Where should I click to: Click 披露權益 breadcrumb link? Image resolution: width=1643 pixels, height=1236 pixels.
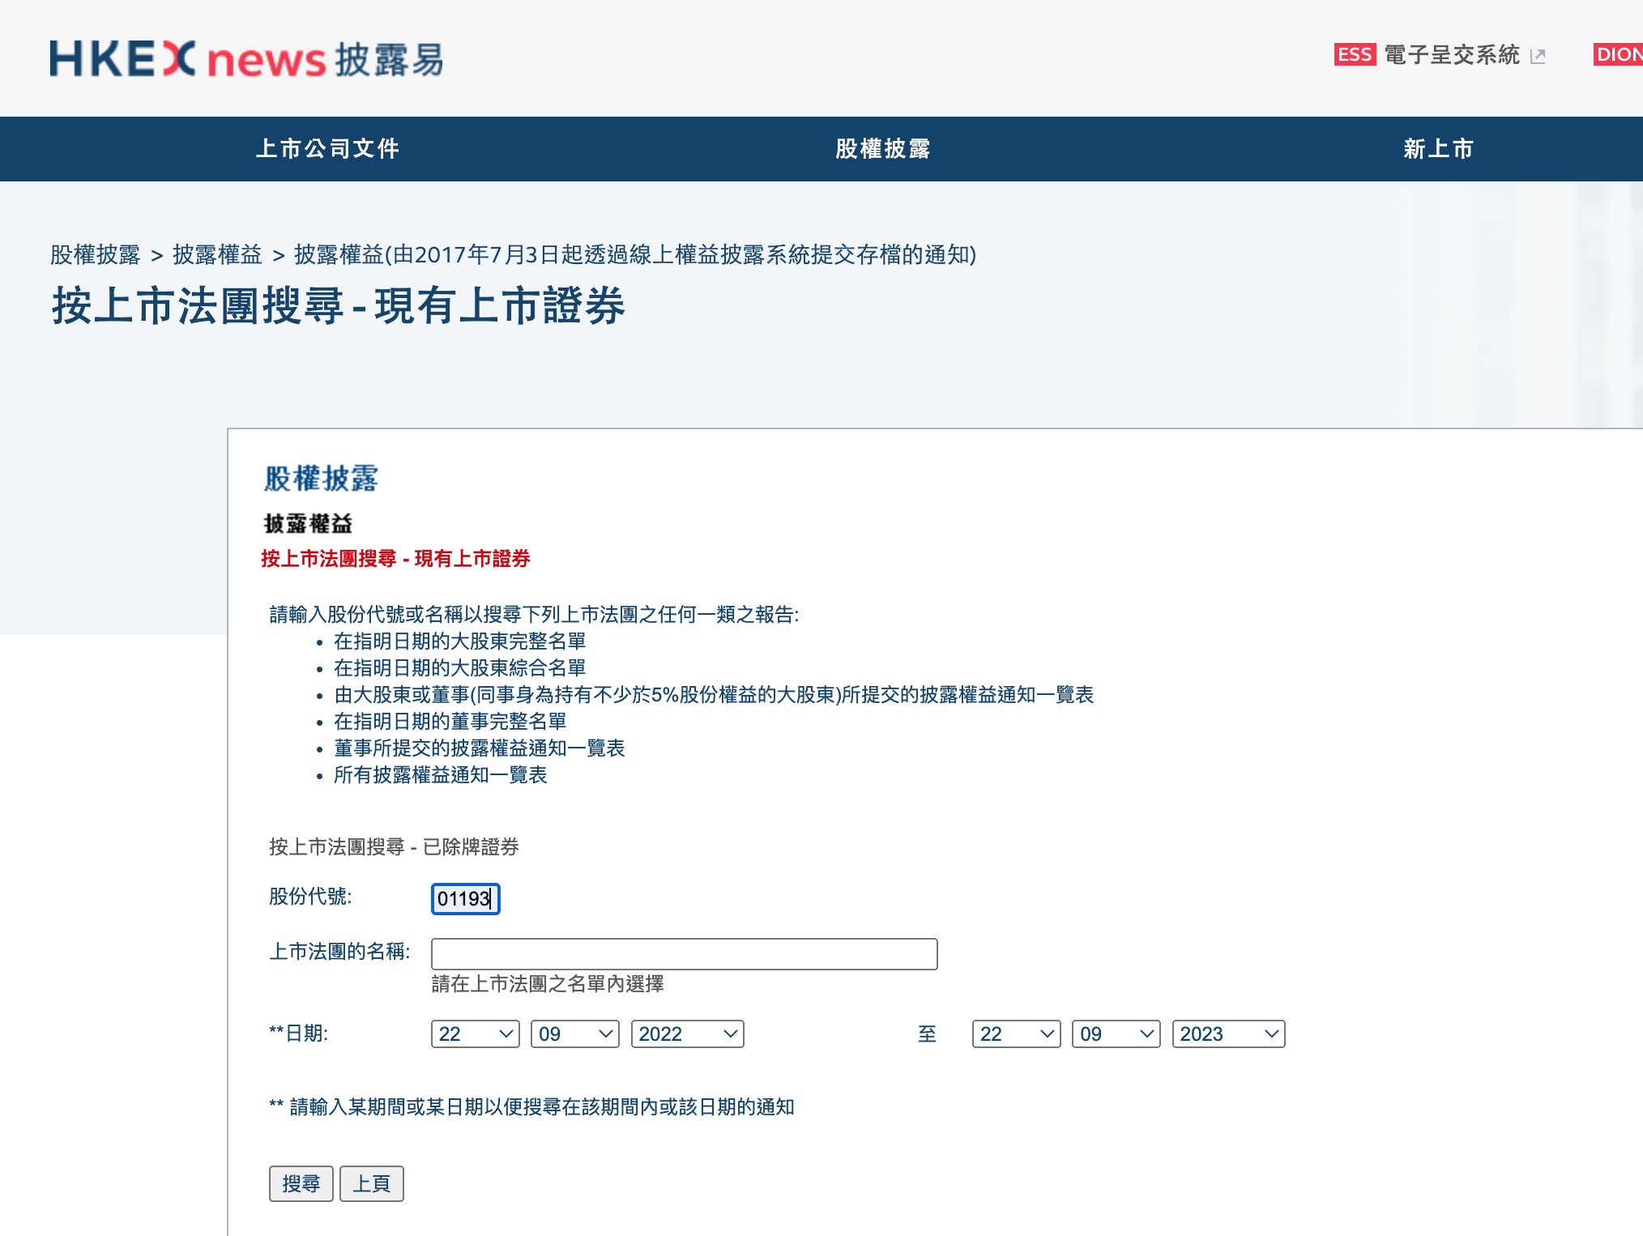click(217, 254)
